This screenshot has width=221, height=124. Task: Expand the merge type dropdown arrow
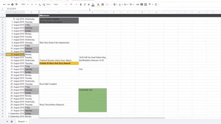[110, 4]
